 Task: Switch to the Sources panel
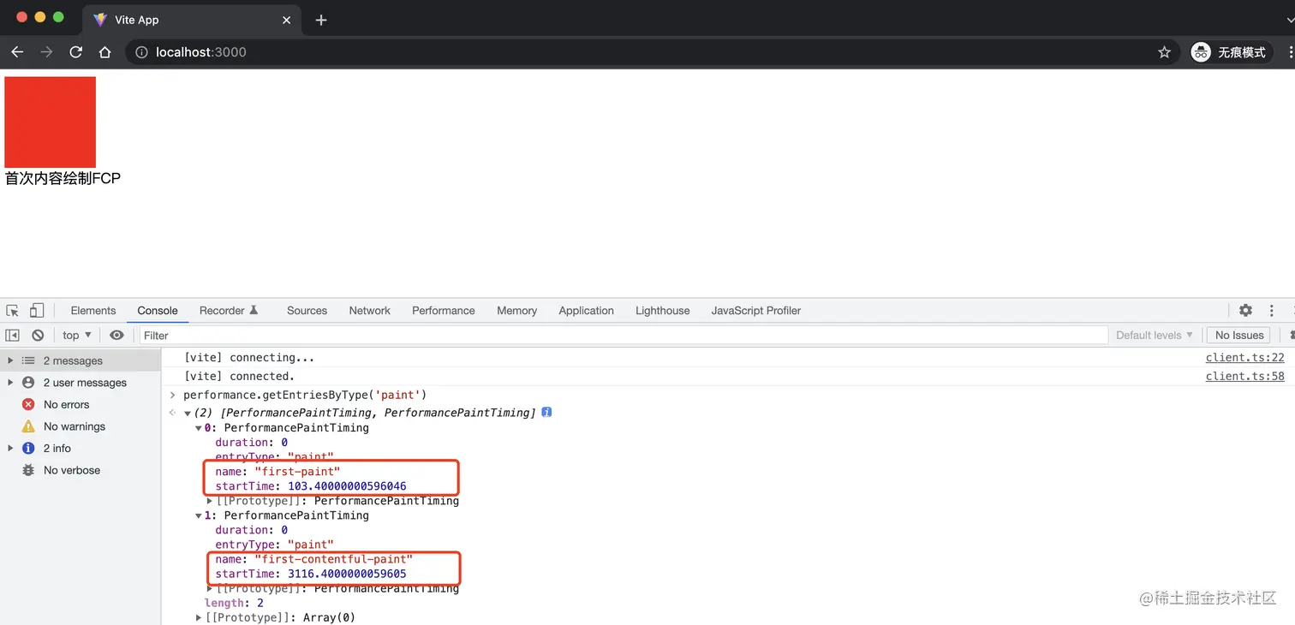tap(307, 311)
